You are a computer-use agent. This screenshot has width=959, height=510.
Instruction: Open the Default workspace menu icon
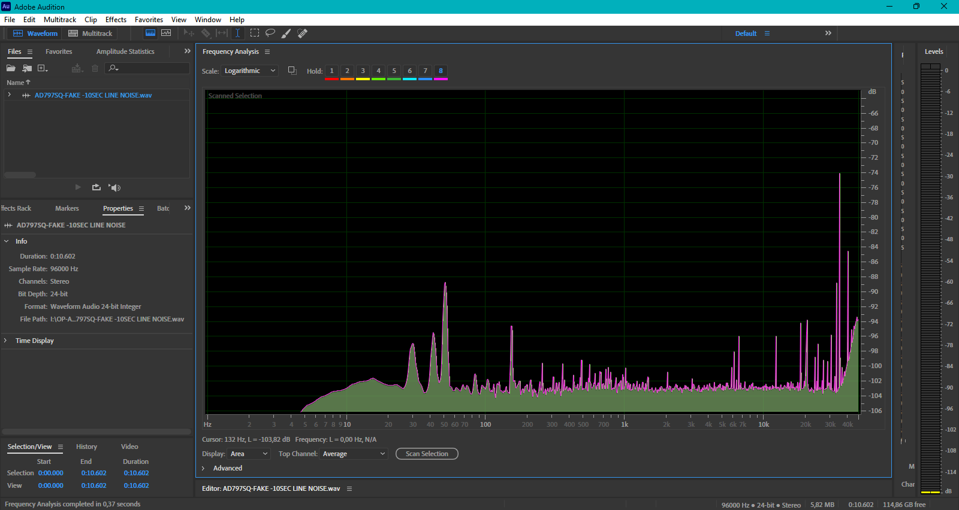click(x=767, y=34)
